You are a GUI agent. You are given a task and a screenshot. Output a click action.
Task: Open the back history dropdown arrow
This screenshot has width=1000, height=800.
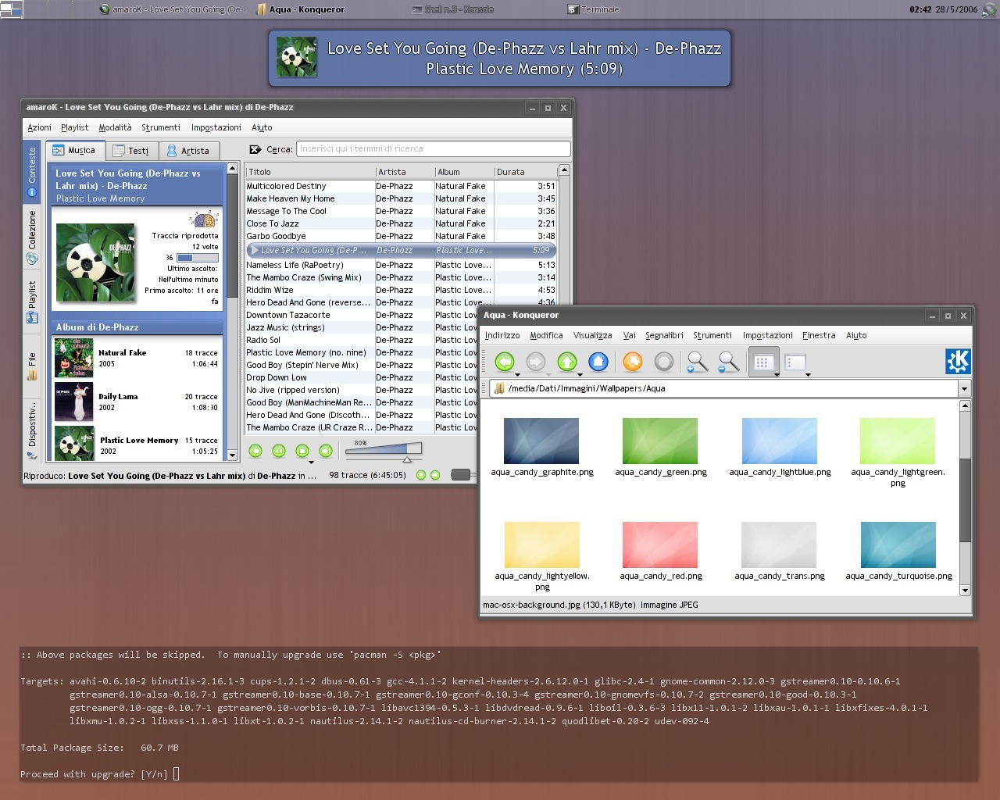(x=517, y=375)
